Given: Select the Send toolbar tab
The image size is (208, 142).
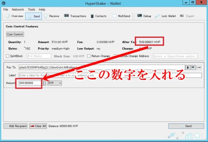Looking at the screenshot, I should pyautogui.click(x=33, y=16).
